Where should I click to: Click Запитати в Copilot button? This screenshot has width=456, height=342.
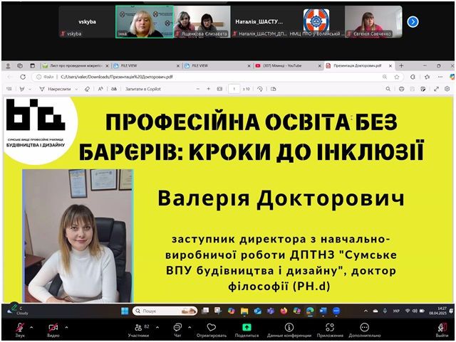pyautogui.click(x=142, y=89)
